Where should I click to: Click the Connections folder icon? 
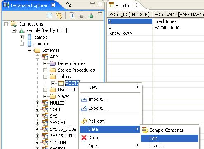[14, 24]
